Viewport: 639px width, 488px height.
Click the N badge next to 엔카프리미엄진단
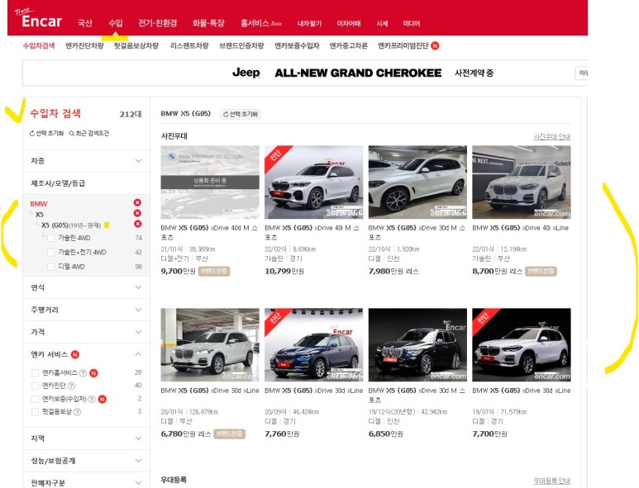pyautogui.click(x=435, y=45)
